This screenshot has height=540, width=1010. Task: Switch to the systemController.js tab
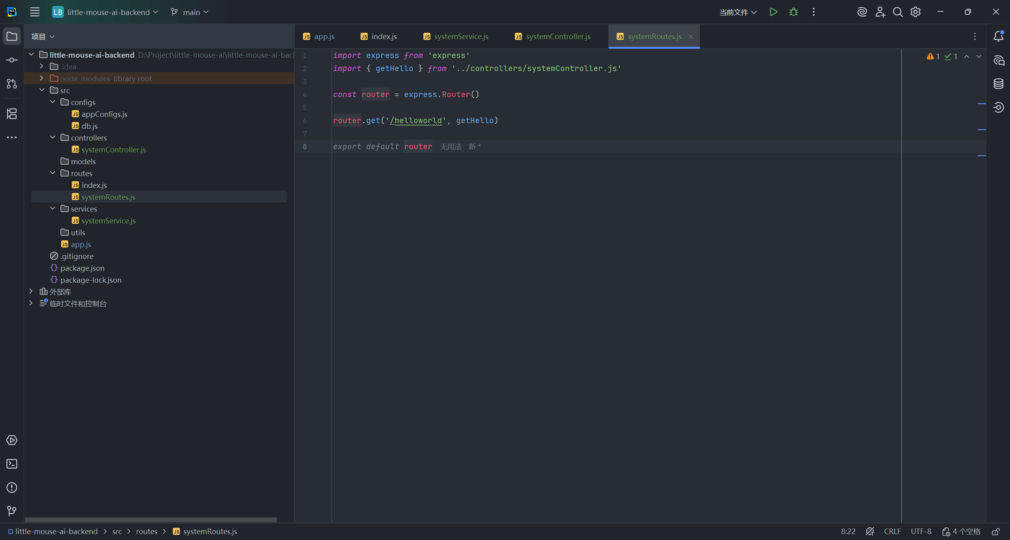558,36
